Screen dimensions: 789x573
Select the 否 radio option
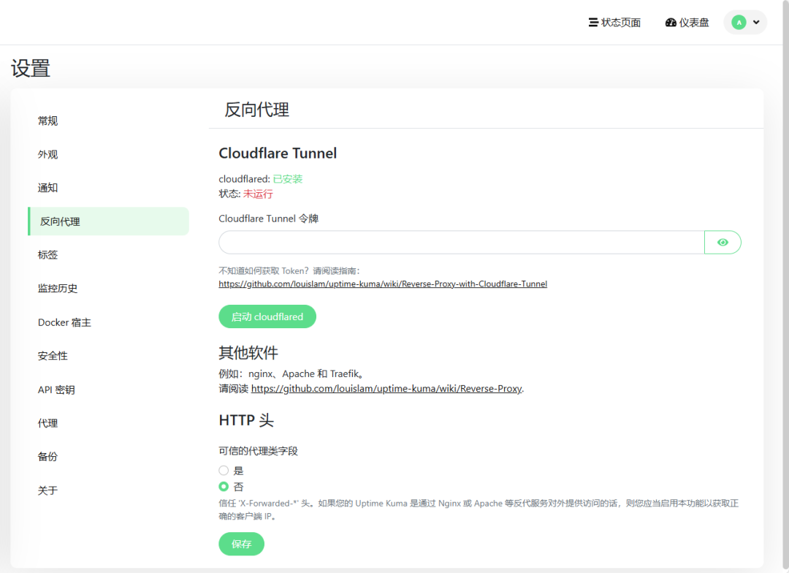224,487
